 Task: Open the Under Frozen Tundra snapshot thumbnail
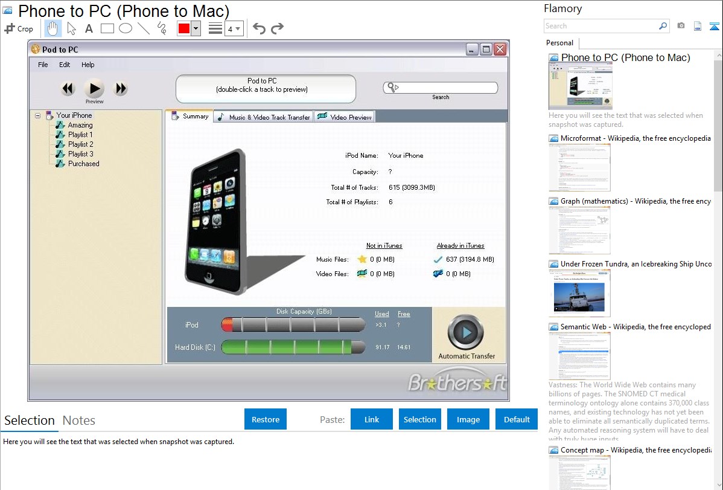[579, 293]
